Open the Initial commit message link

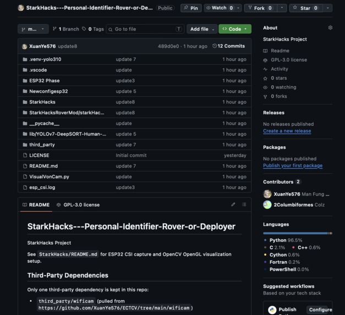pyautogui.click(x=131, y=156)
